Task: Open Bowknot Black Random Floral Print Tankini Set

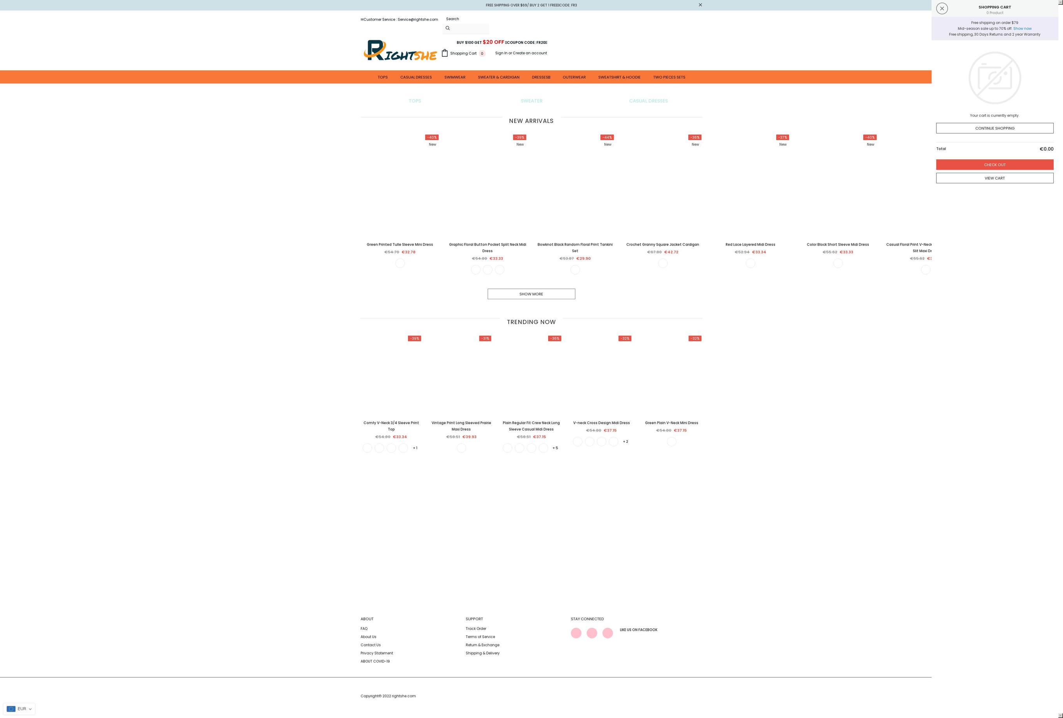Action: coord(575,248)
